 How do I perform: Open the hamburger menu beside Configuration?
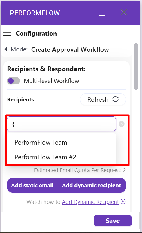coord(7,32)
